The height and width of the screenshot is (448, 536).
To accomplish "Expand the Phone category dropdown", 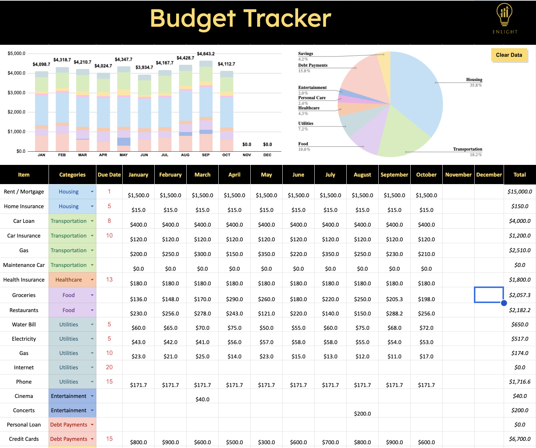I will pyautogui.click(x=92, y=382).
